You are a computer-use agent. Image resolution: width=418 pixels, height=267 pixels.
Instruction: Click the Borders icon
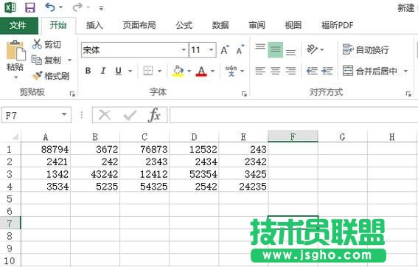tap(148, 71)
